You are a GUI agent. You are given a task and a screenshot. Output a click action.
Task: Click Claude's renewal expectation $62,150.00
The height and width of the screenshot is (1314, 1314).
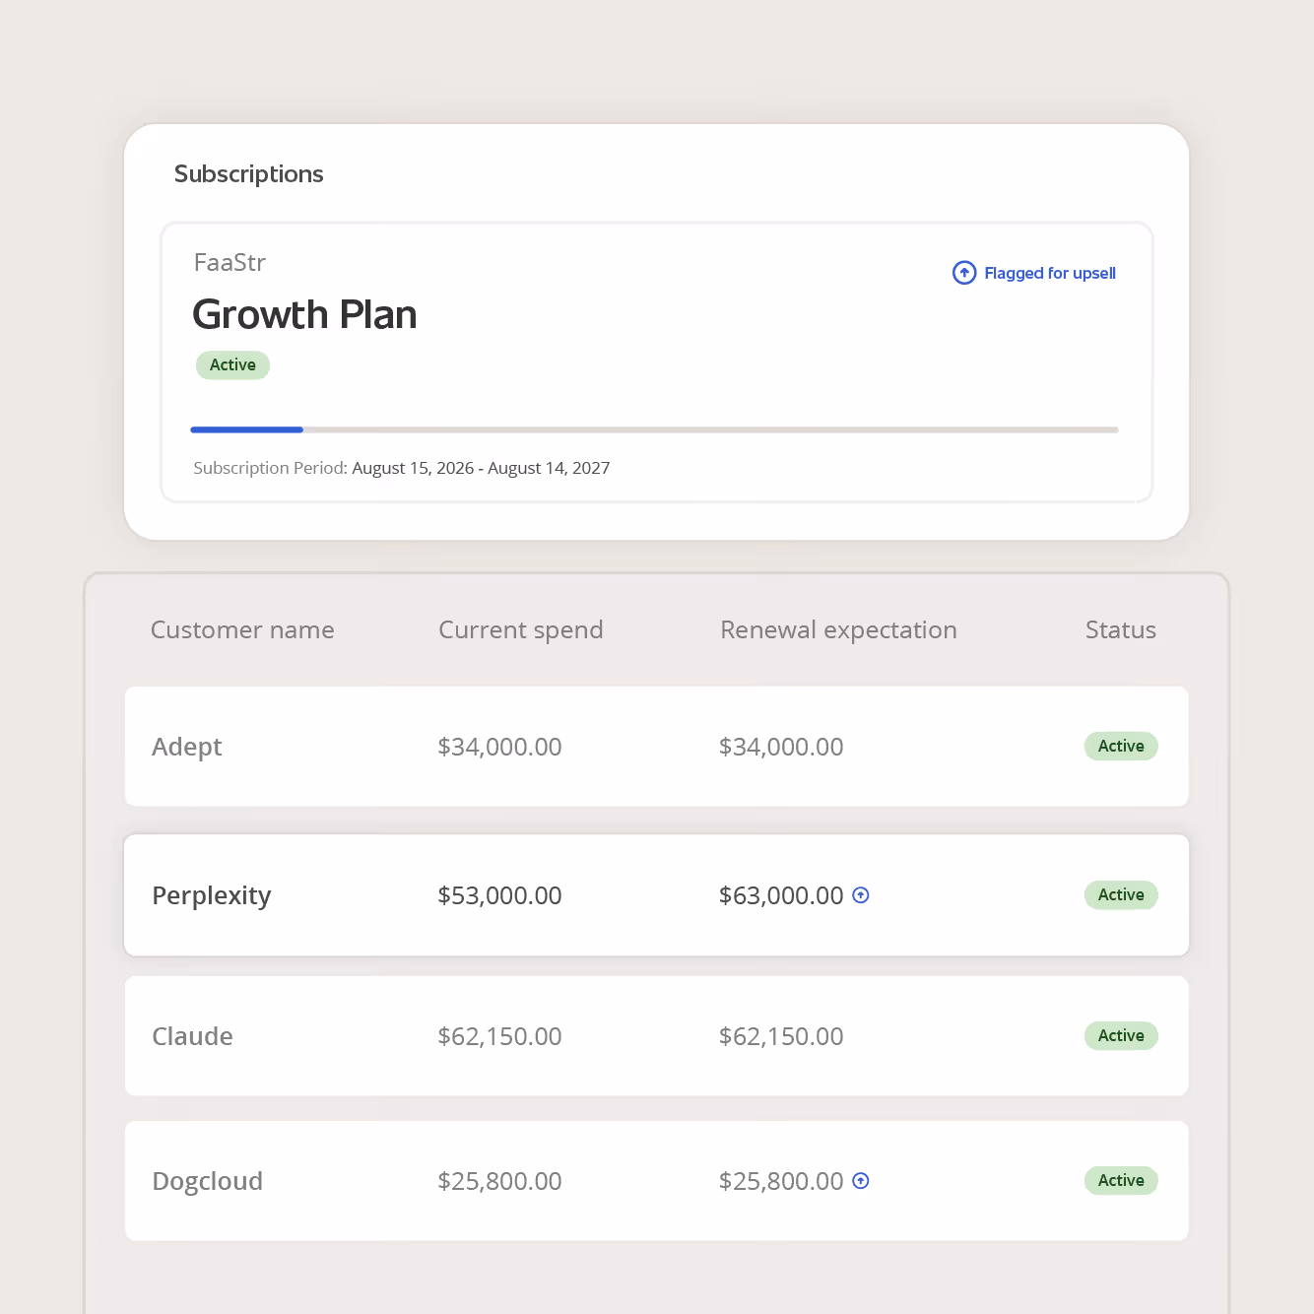click(781, 1036)
